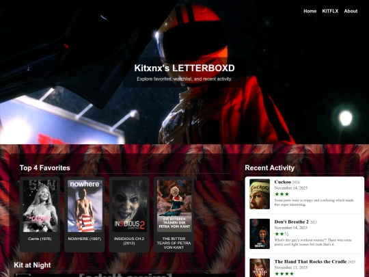
Task: Click the Don't Breathe 2 title link
Action: pos(291,222)
